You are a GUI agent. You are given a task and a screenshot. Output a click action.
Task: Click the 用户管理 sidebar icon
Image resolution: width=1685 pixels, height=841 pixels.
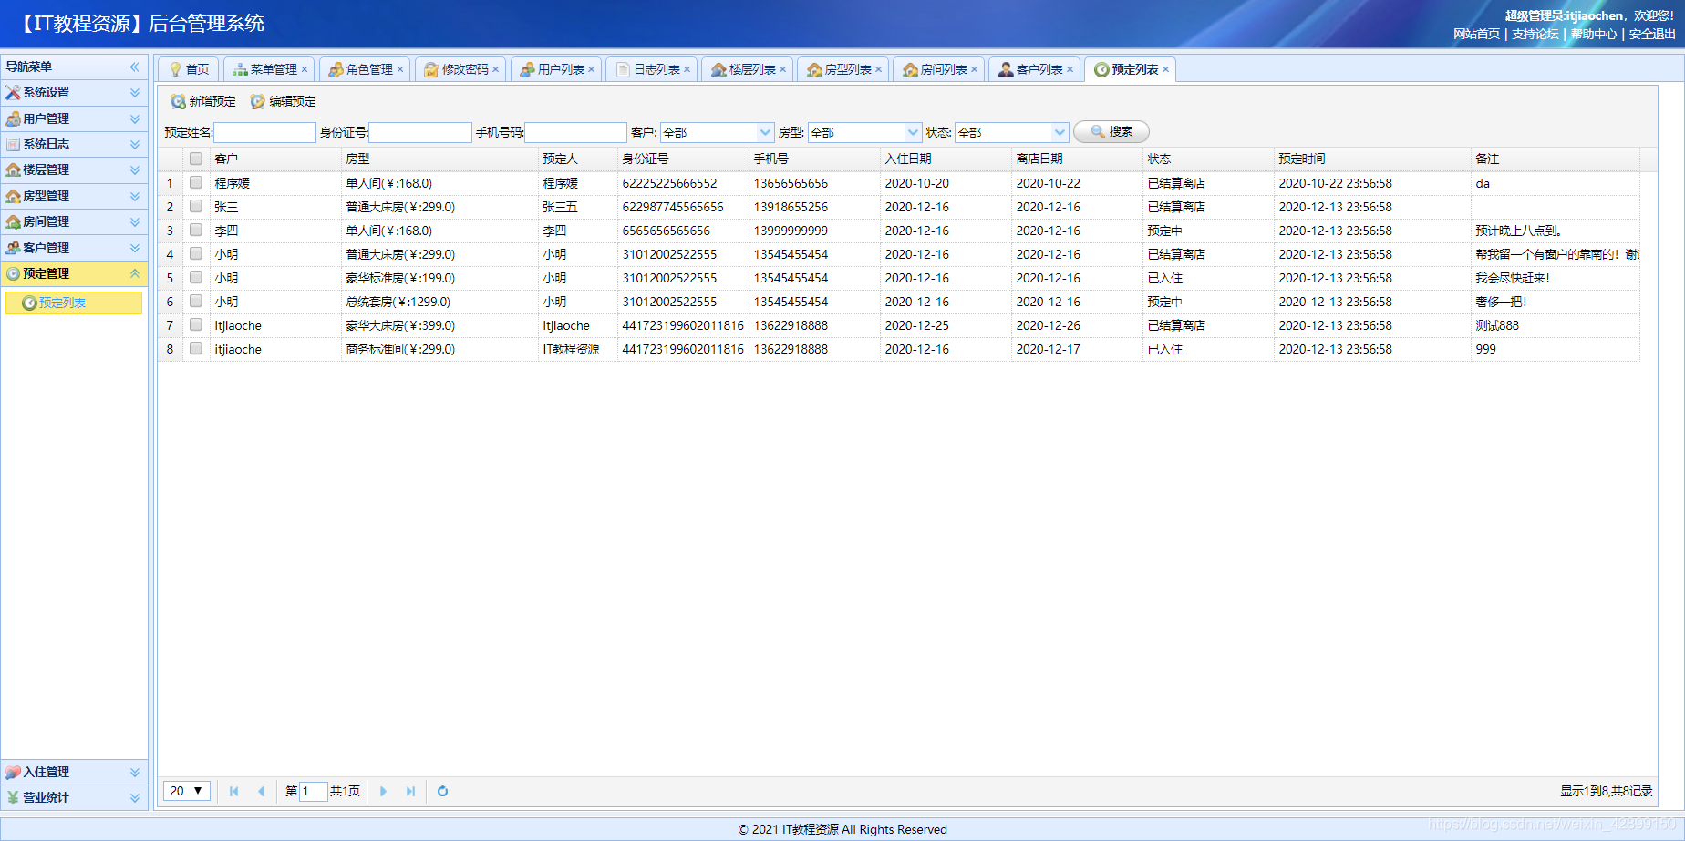coord(13,118)
